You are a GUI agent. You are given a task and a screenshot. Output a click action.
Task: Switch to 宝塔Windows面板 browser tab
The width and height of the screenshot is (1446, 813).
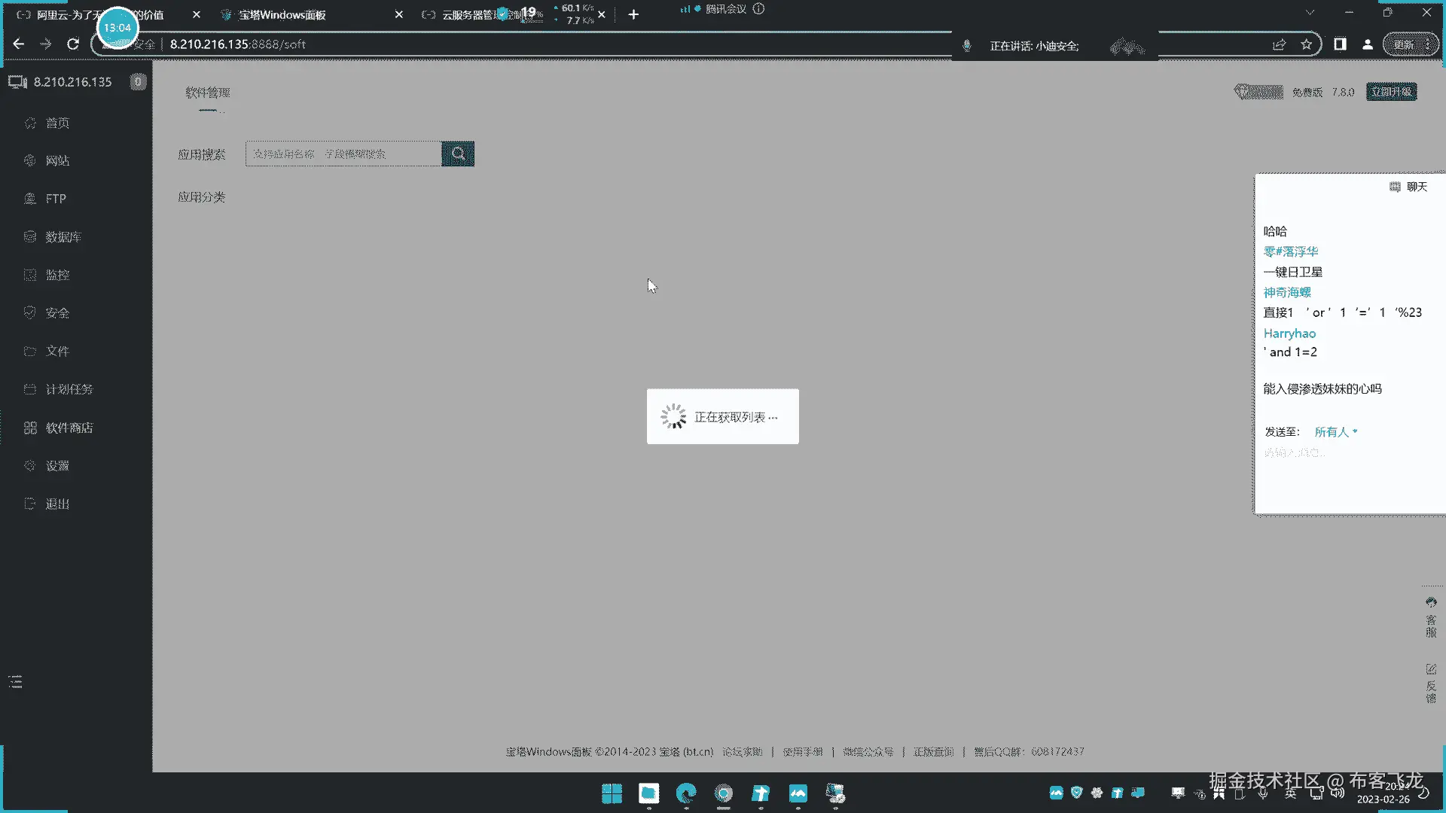(282, 15)
